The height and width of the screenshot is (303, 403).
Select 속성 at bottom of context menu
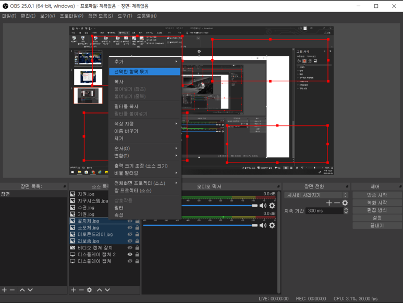pos(144,215)
